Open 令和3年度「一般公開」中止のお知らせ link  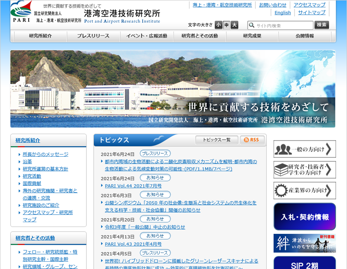pos(145,227)
